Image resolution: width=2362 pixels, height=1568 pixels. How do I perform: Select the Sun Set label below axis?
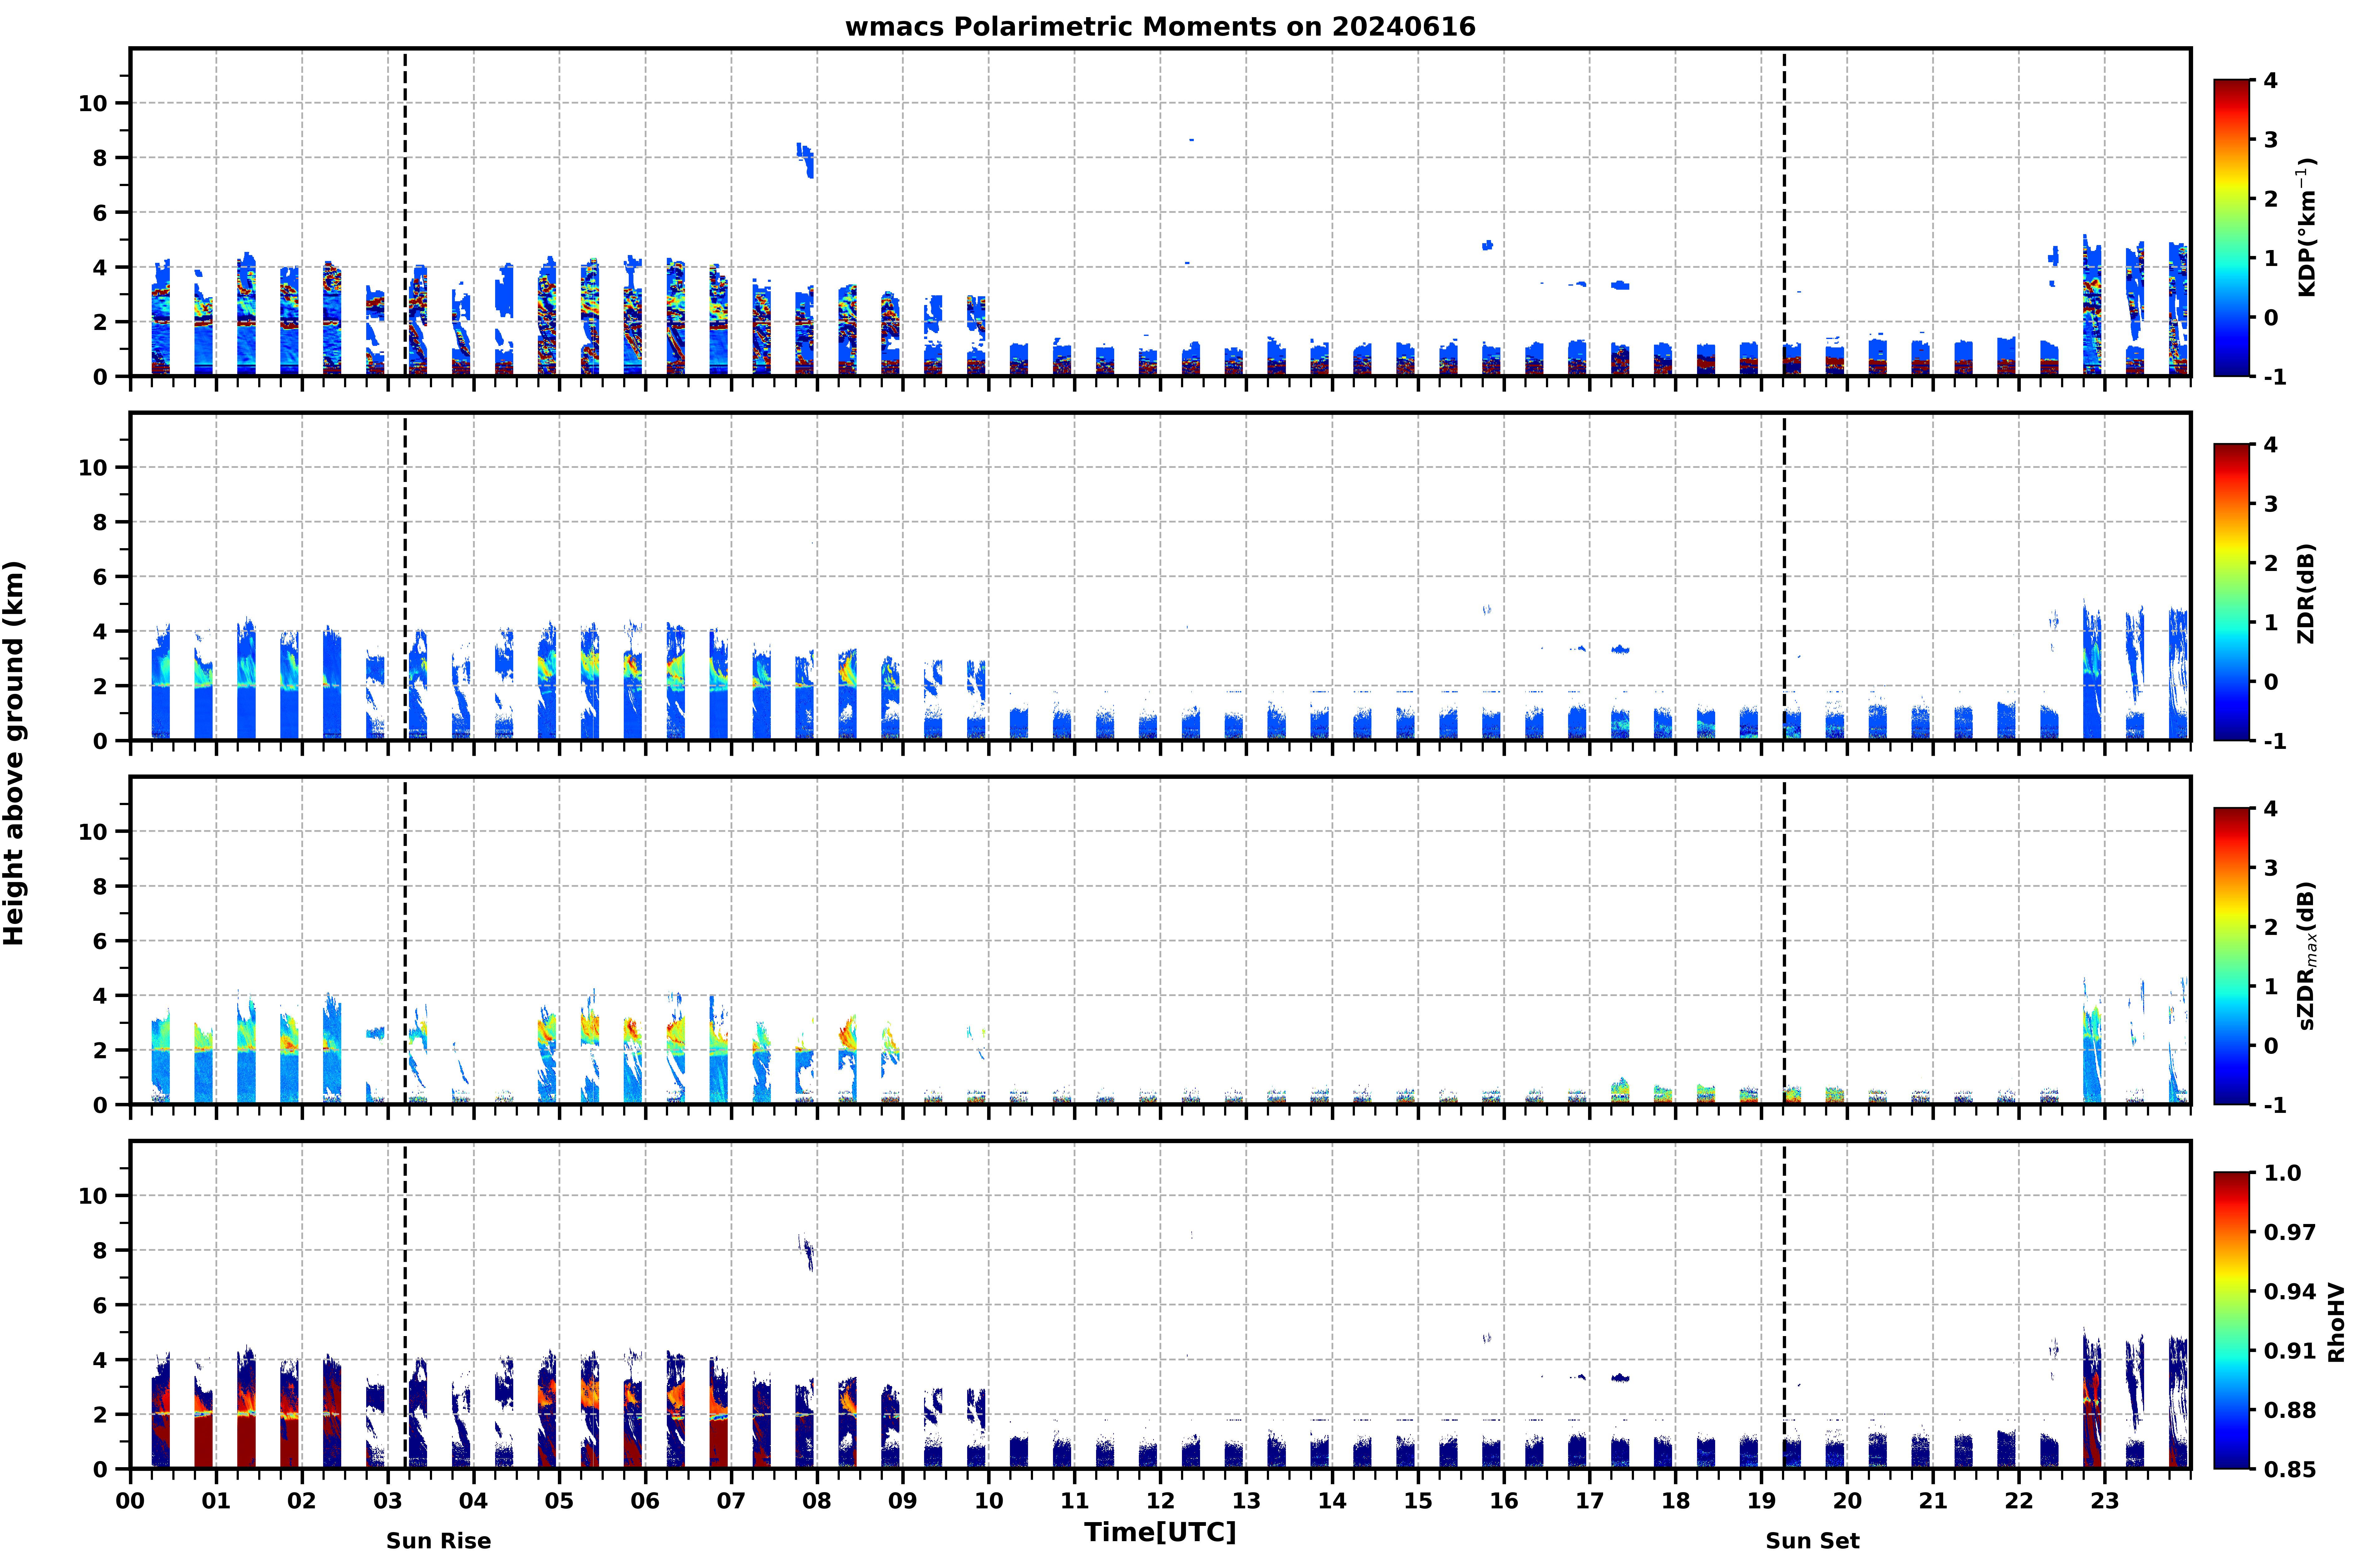(1812, 1541)
